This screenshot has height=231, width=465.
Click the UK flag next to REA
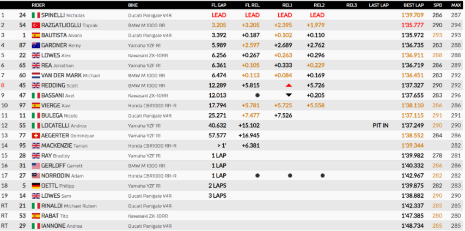[x=36, y=65]
